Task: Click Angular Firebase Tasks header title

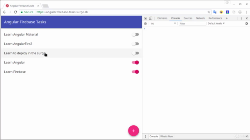Action: tap(25, 22)
